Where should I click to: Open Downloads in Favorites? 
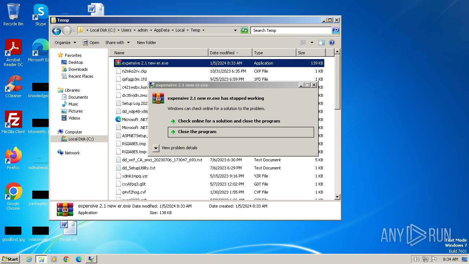(x=78, y=69)
